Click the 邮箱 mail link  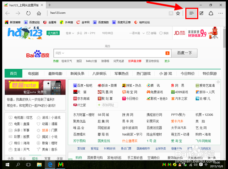point(152,33)
